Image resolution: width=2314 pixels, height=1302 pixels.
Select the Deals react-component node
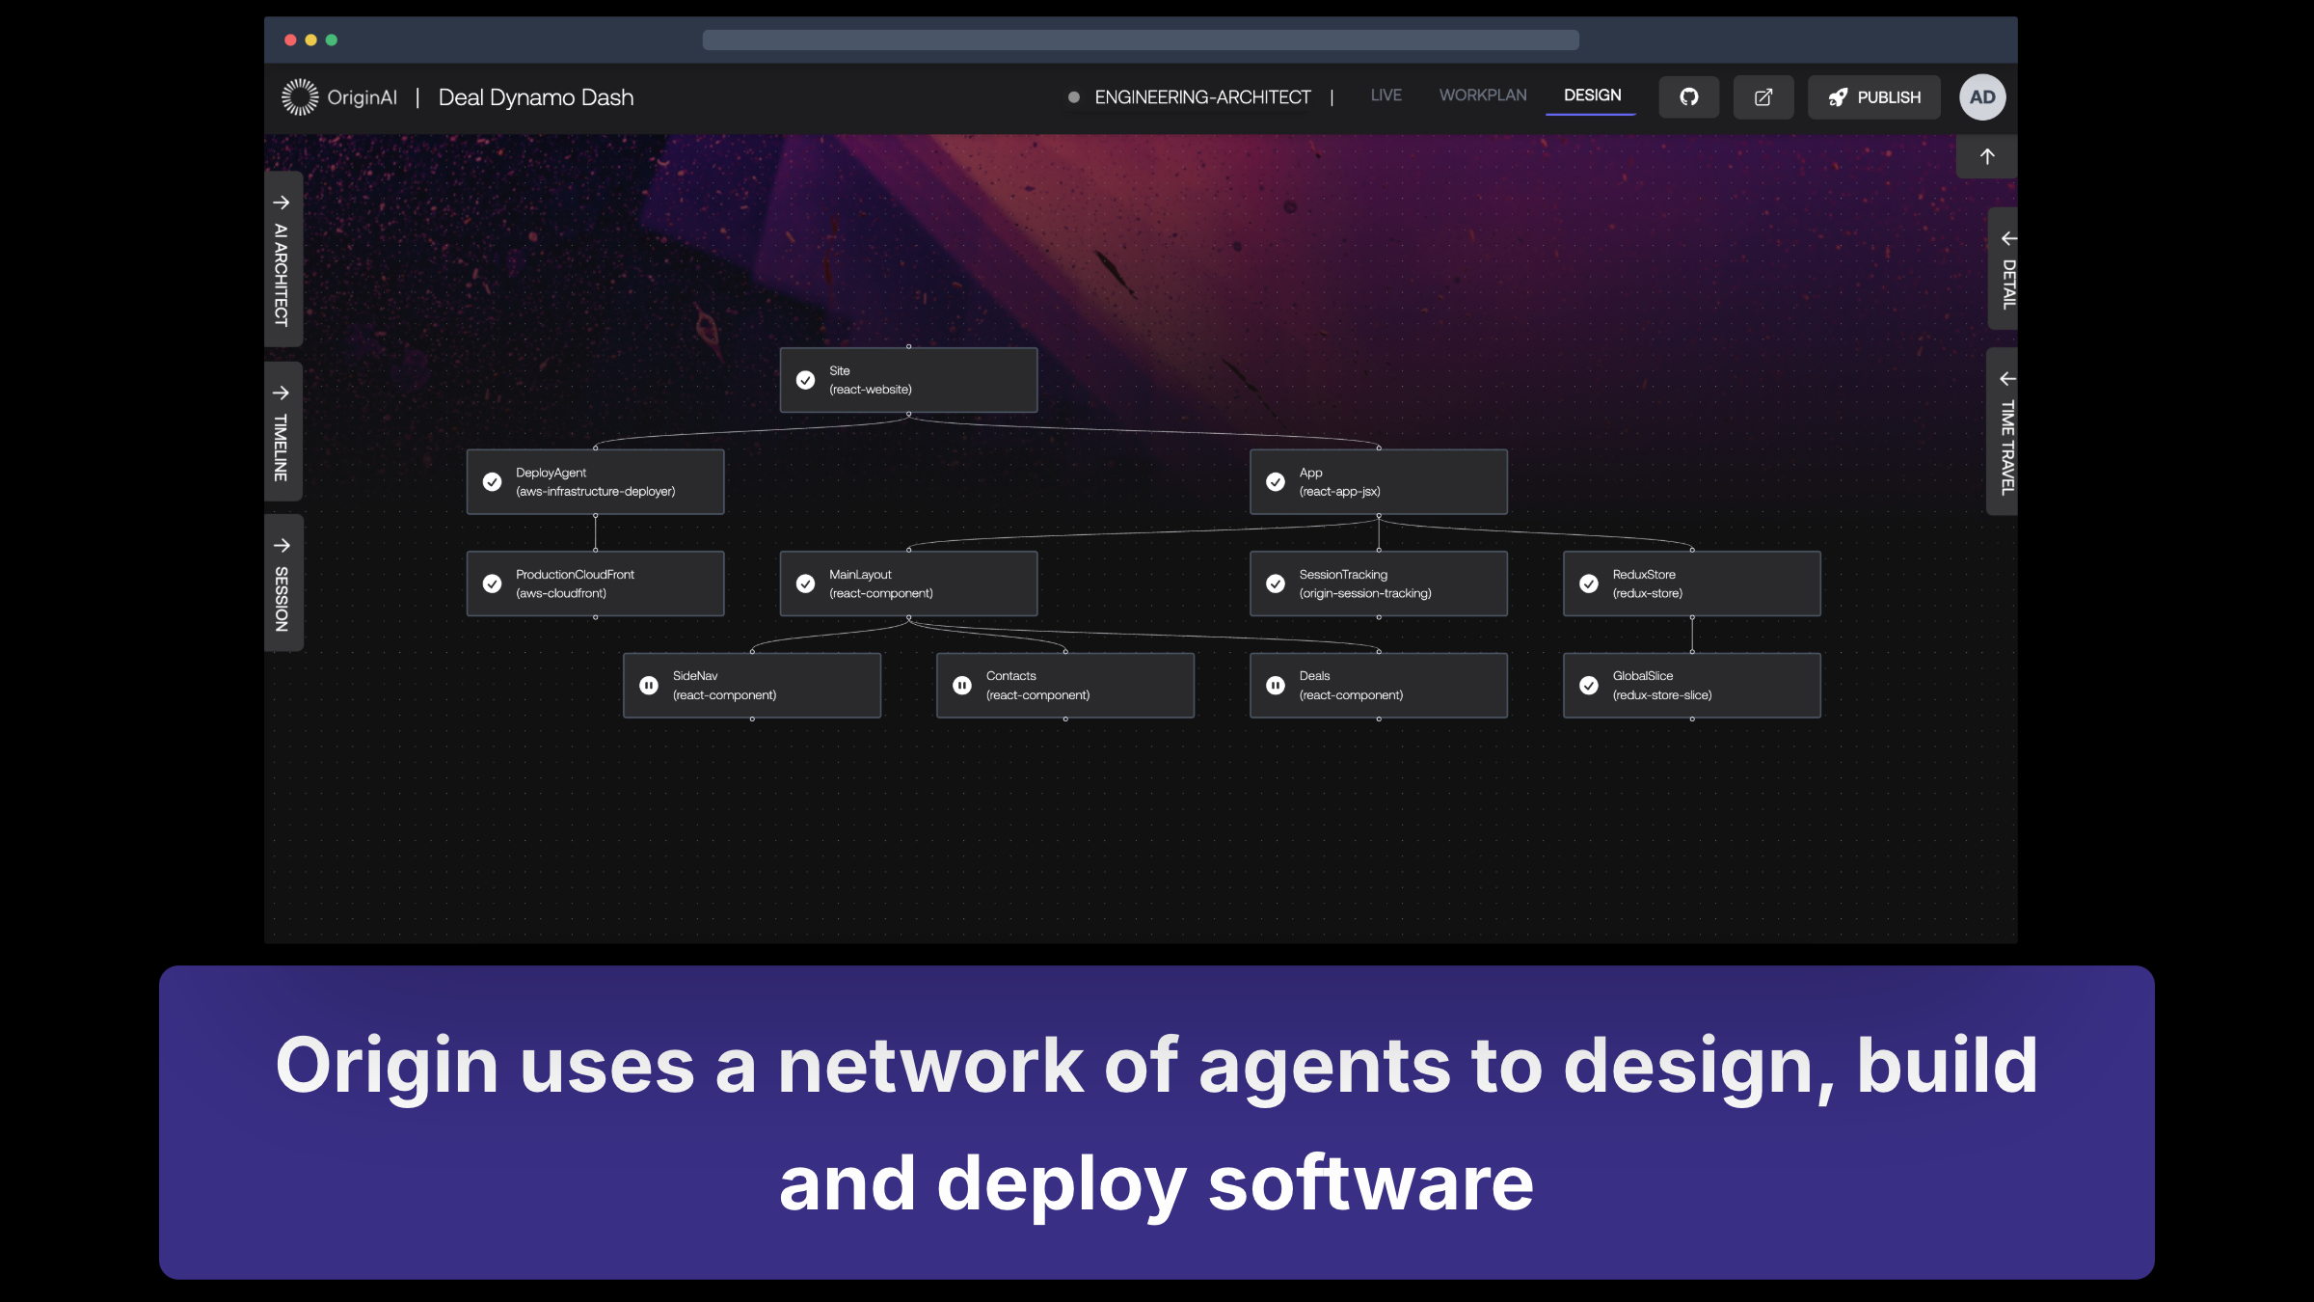pyautogui.click(x=1379, y=686)
